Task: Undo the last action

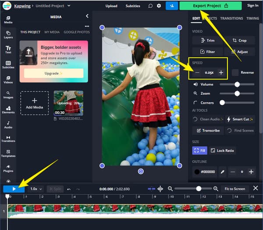Action: coord(69,189)
